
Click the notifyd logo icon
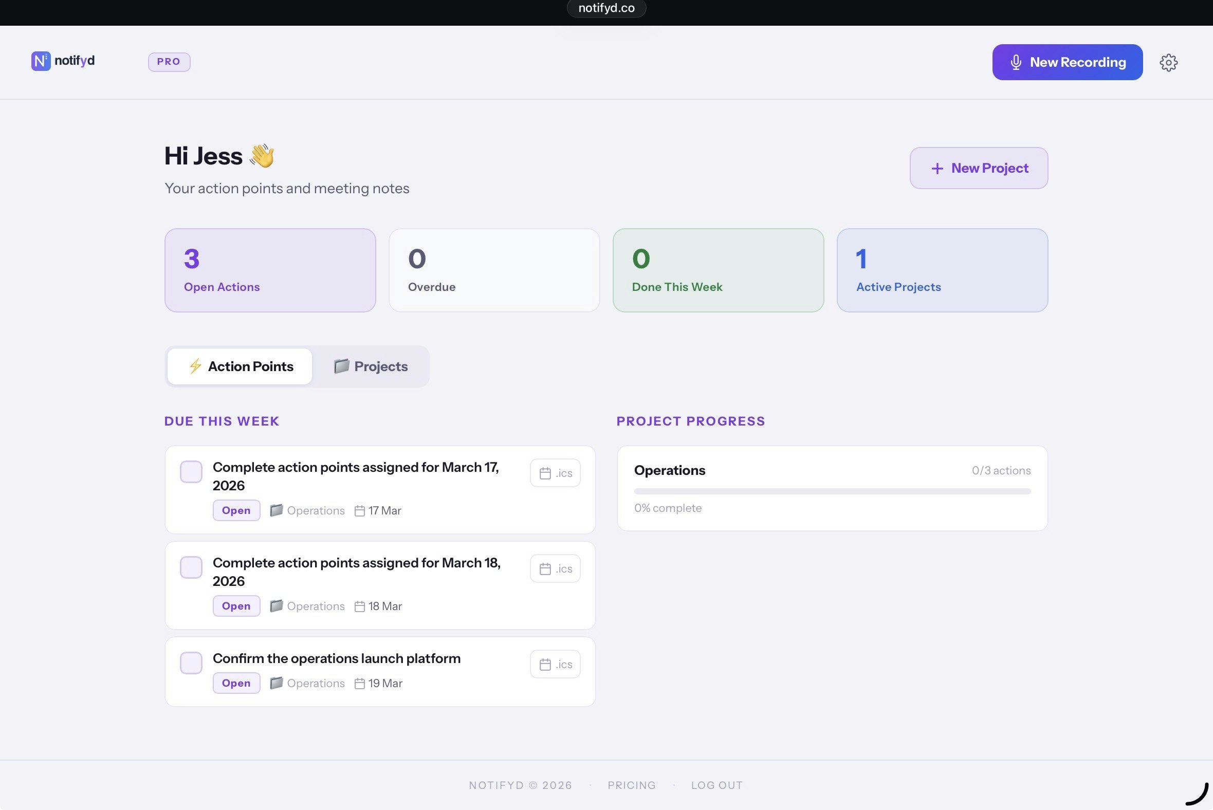pyautogui.click(x=41, y=61)
